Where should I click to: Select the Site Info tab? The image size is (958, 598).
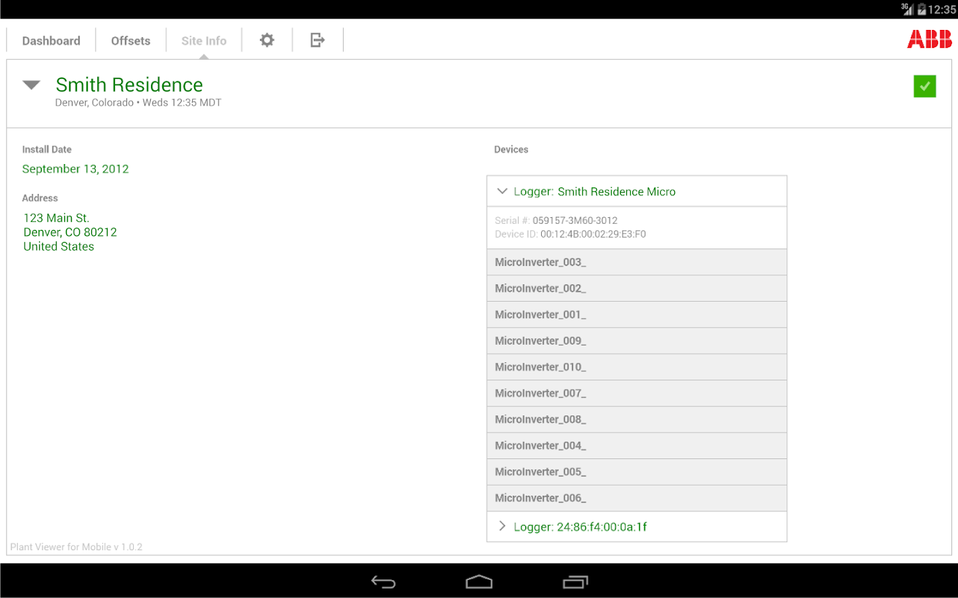point(203,41)
